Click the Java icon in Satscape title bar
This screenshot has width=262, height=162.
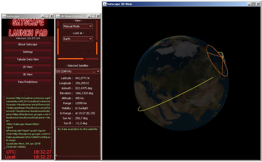pos(4,16)
